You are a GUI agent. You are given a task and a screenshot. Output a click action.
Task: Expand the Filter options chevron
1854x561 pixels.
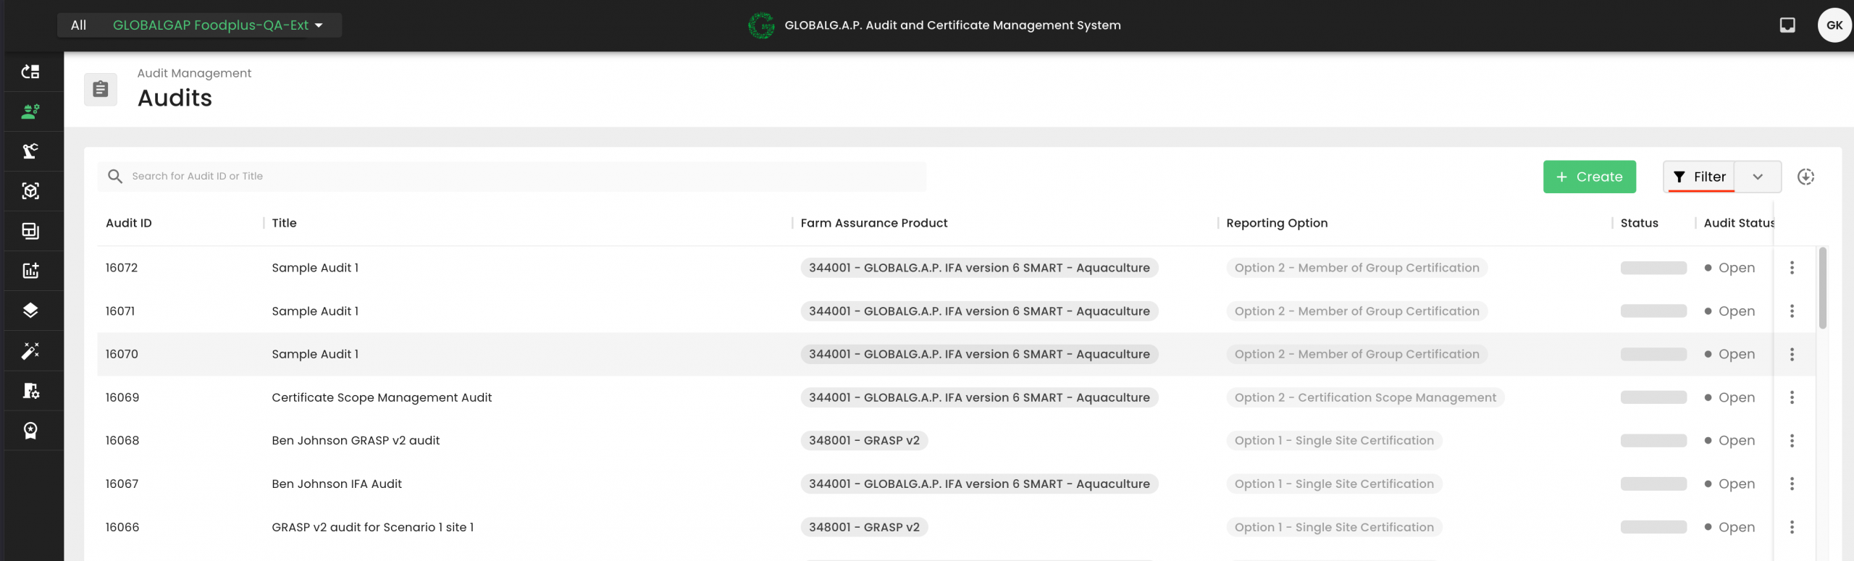(x=1758, y=177)
